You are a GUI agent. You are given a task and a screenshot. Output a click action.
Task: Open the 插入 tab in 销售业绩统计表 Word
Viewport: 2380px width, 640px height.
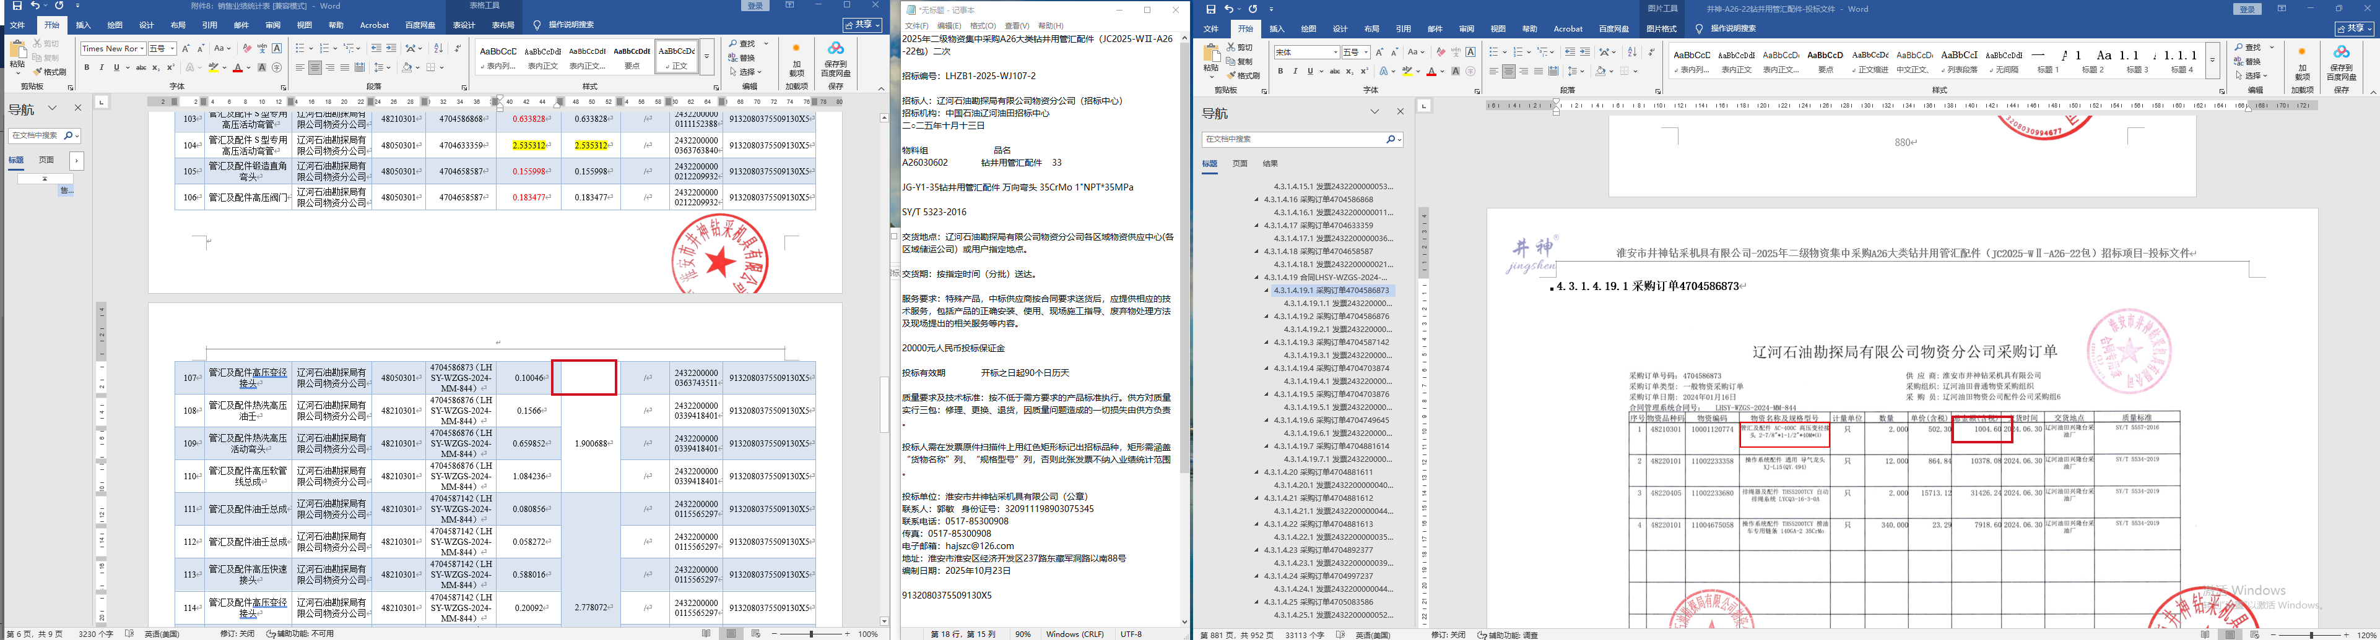83,25
